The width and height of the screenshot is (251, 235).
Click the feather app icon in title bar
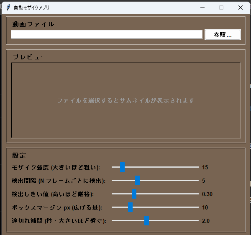pos(8,8)
